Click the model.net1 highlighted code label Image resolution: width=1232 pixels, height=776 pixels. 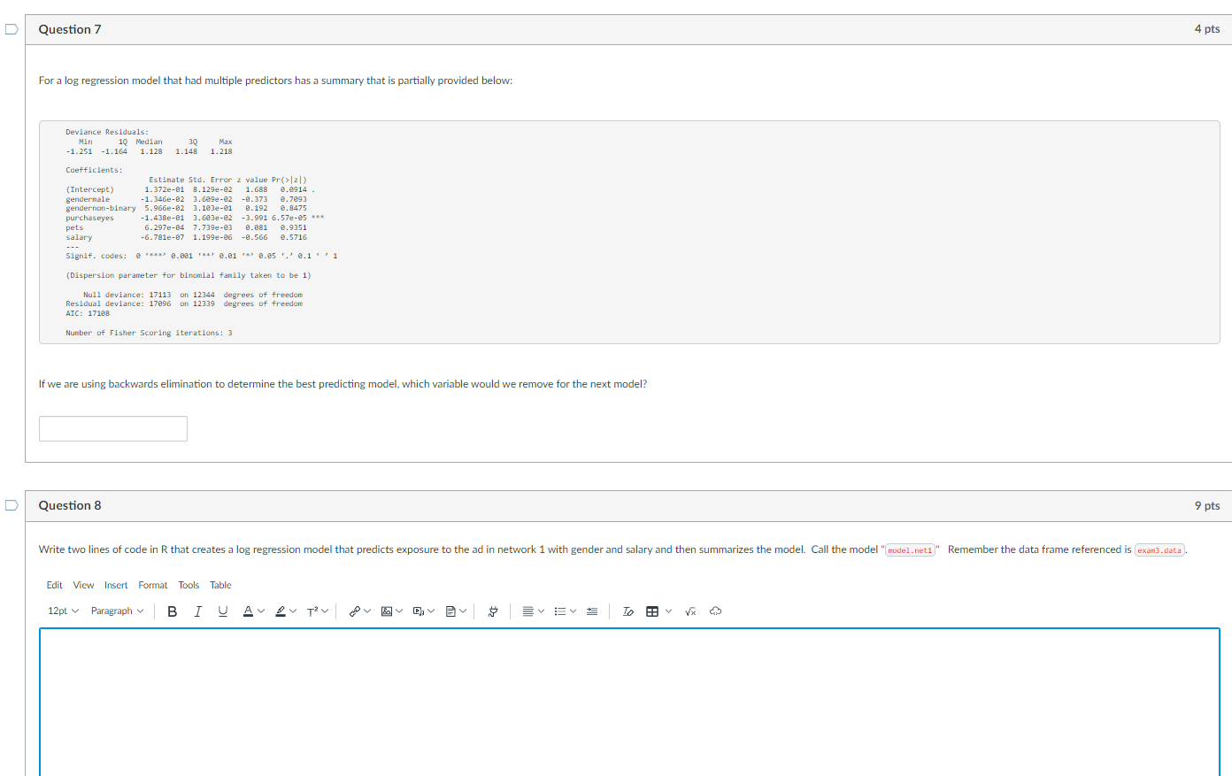(x=911, y=549)
